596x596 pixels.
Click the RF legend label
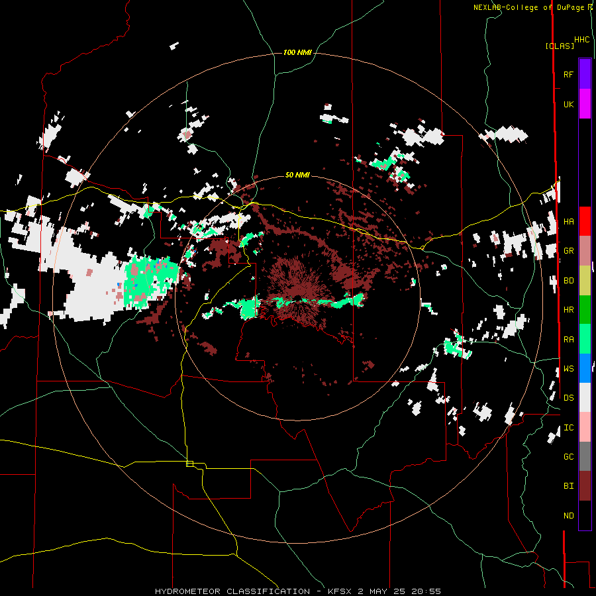coord(568,74)
